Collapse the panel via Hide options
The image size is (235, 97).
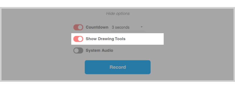(x=118, y=14)
